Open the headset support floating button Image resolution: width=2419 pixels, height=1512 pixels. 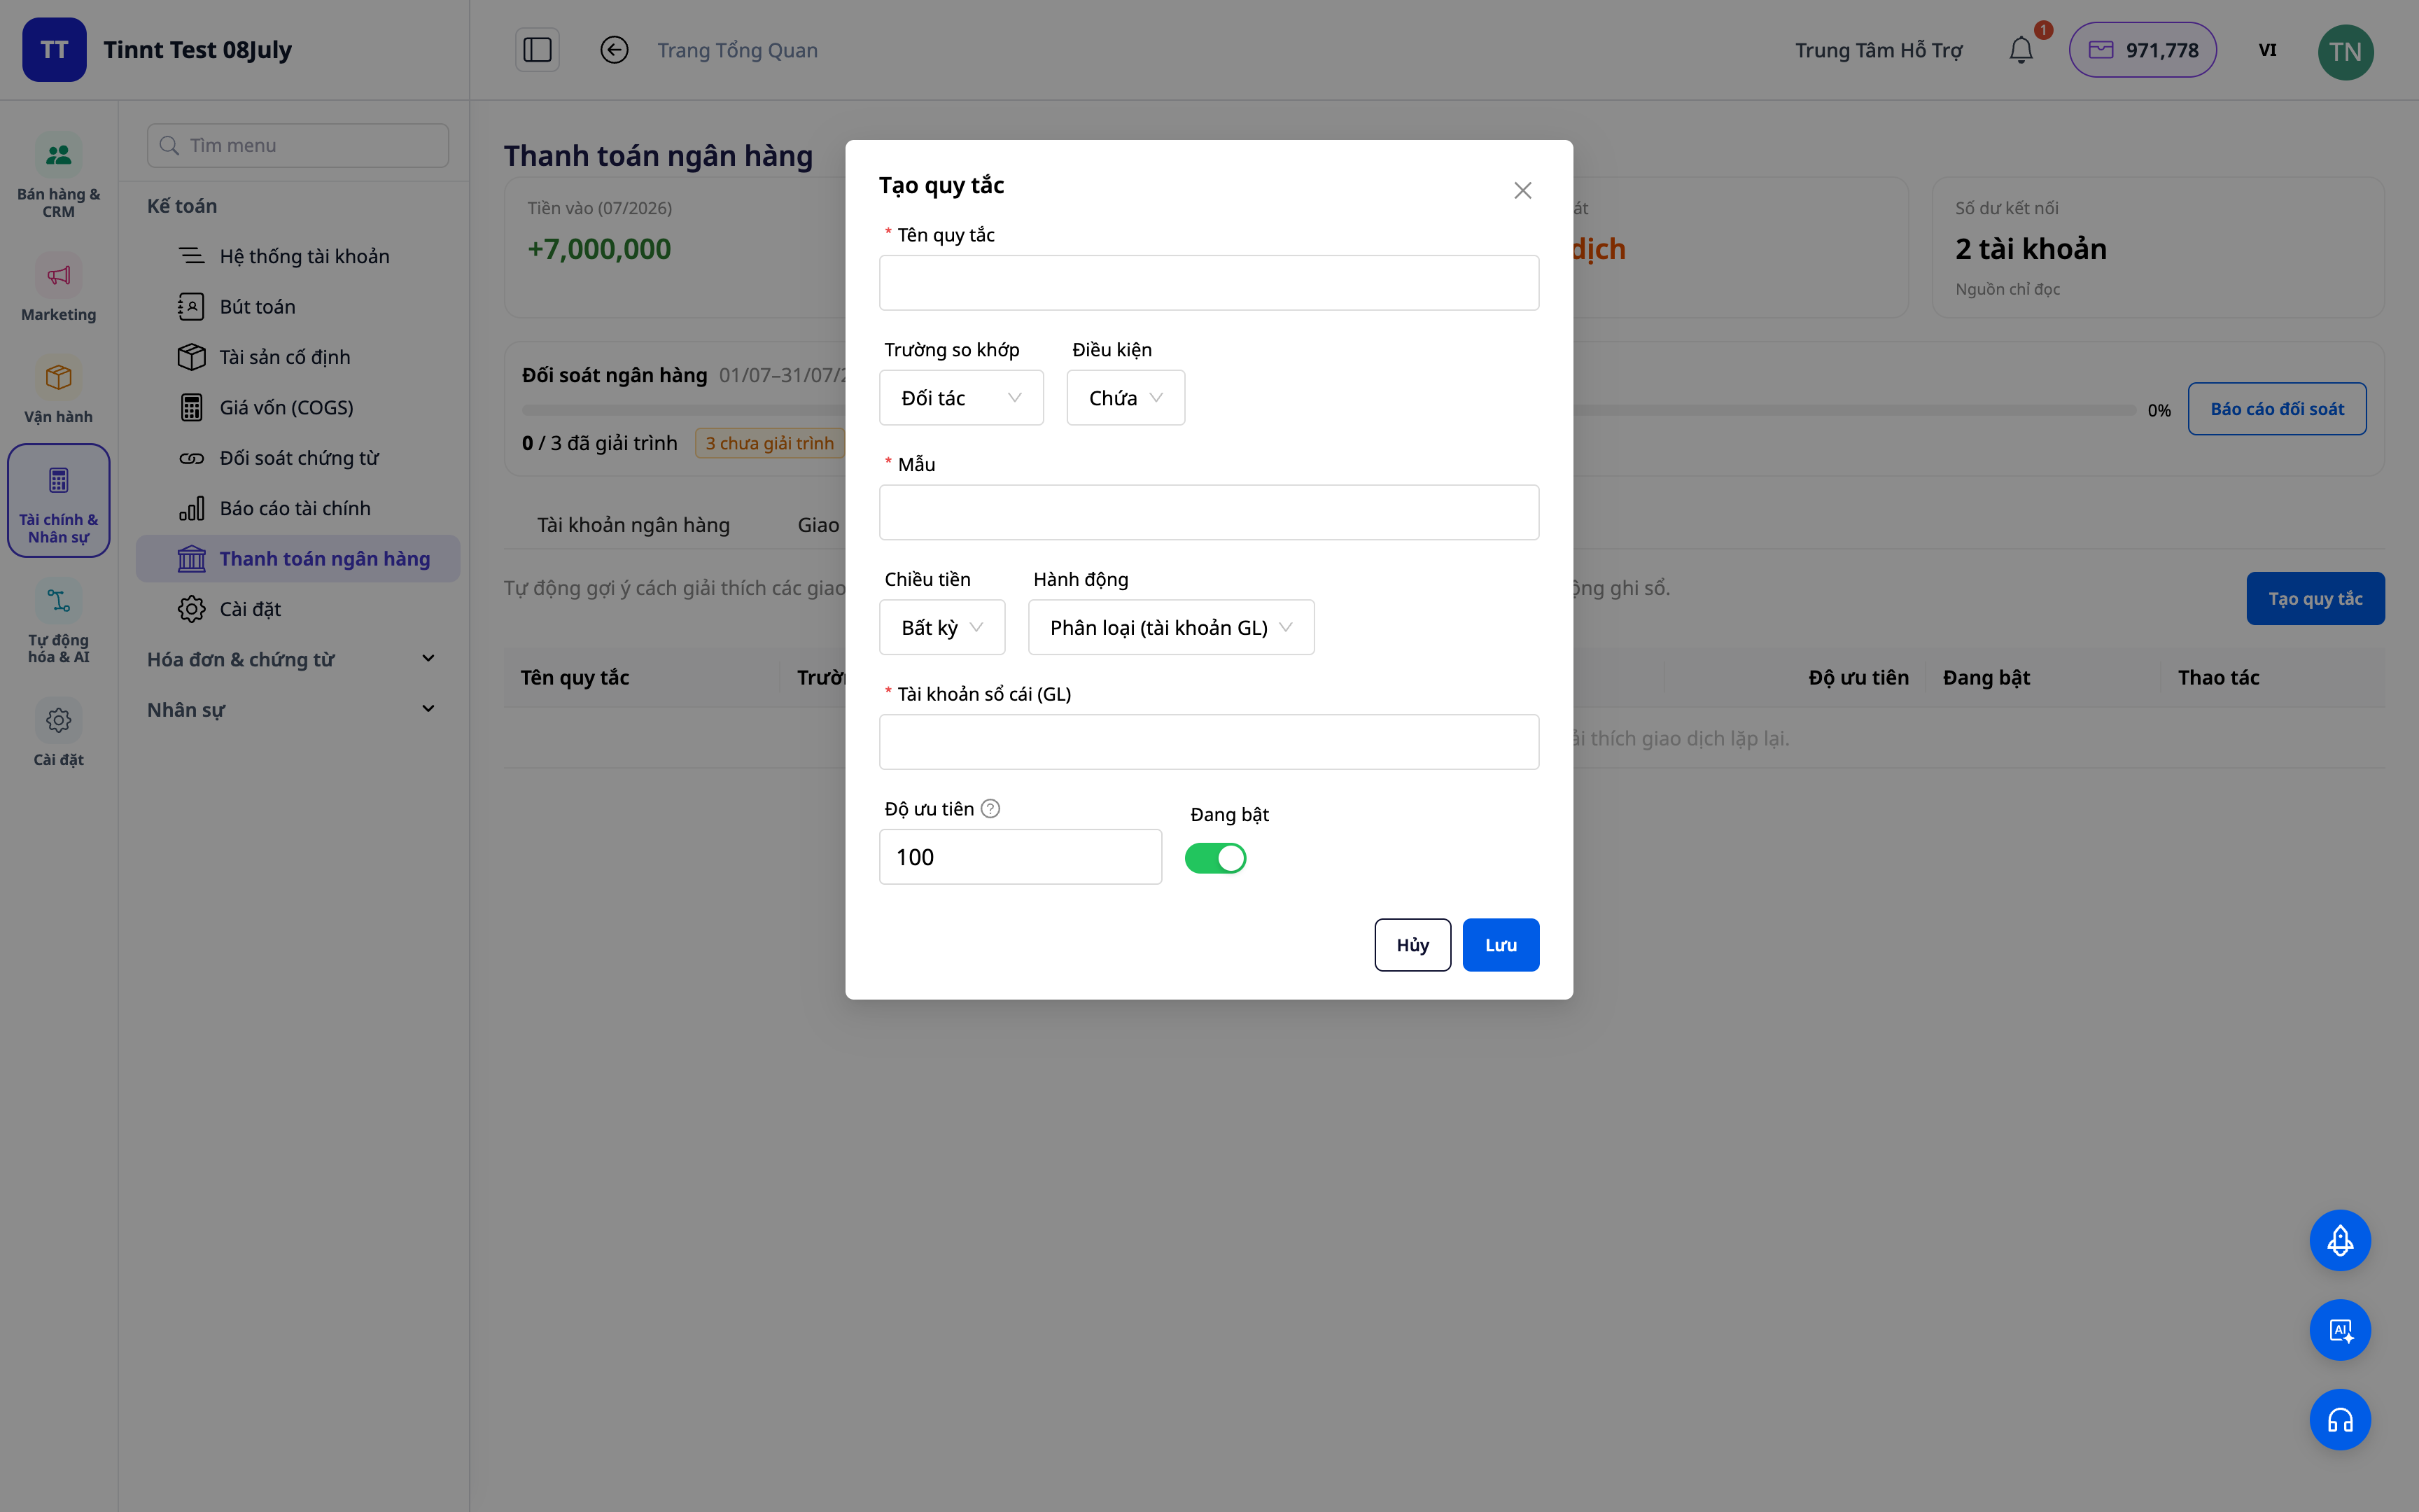point(2339,1420)
